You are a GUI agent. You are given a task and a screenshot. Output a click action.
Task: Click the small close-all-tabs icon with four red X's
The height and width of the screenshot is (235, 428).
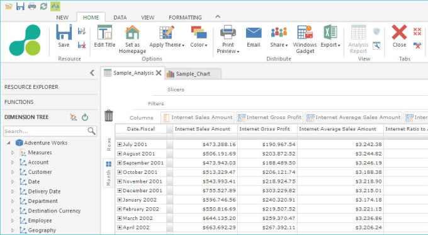pos(417,32)
